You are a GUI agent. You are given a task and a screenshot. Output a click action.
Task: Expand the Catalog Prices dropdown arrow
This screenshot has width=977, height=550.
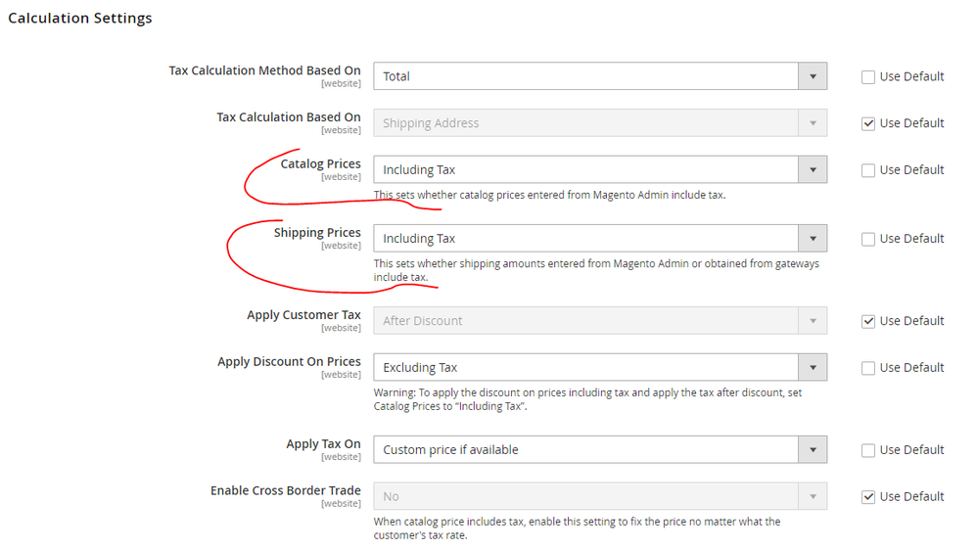coord(813,170)
